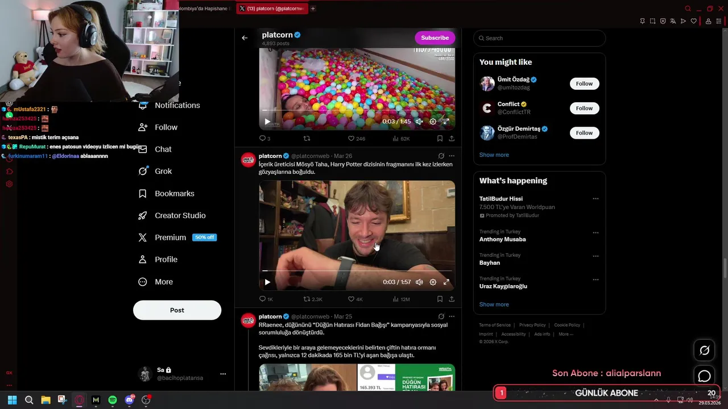Open options for Bayhan trend
728x409 pixels.
[x=595, y=256]
